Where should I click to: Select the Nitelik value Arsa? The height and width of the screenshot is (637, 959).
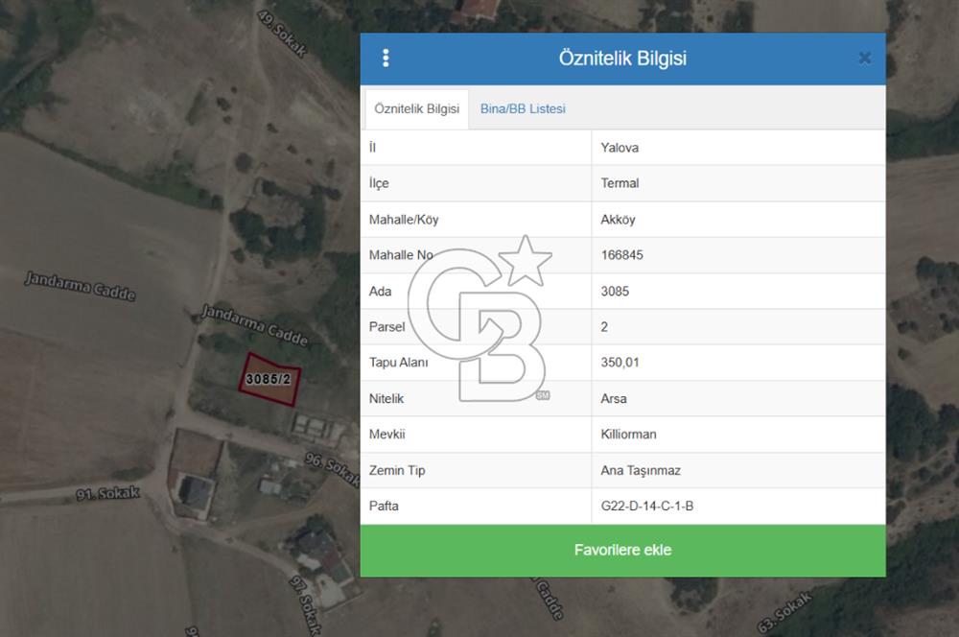614,398
